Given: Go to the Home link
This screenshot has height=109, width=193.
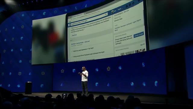Looking at the screenshot, I should tap(119, 9).
